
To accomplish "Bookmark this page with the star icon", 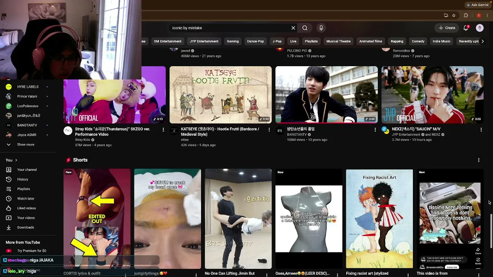I will (x=454, y=15).
